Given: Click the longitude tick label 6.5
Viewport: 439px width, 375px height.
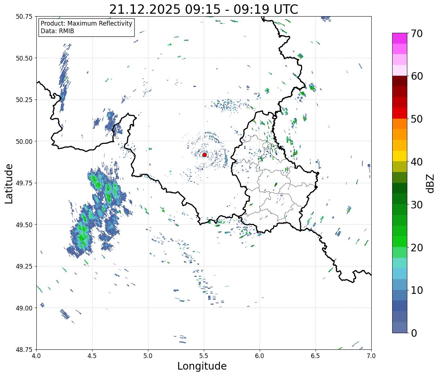Looking at the screenshot, I should click(x=315, y=356).
